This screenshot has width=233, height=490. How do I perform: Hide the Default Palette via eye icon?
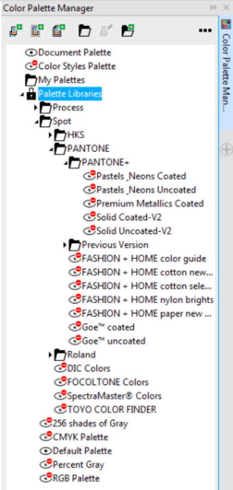coord(46,451)
